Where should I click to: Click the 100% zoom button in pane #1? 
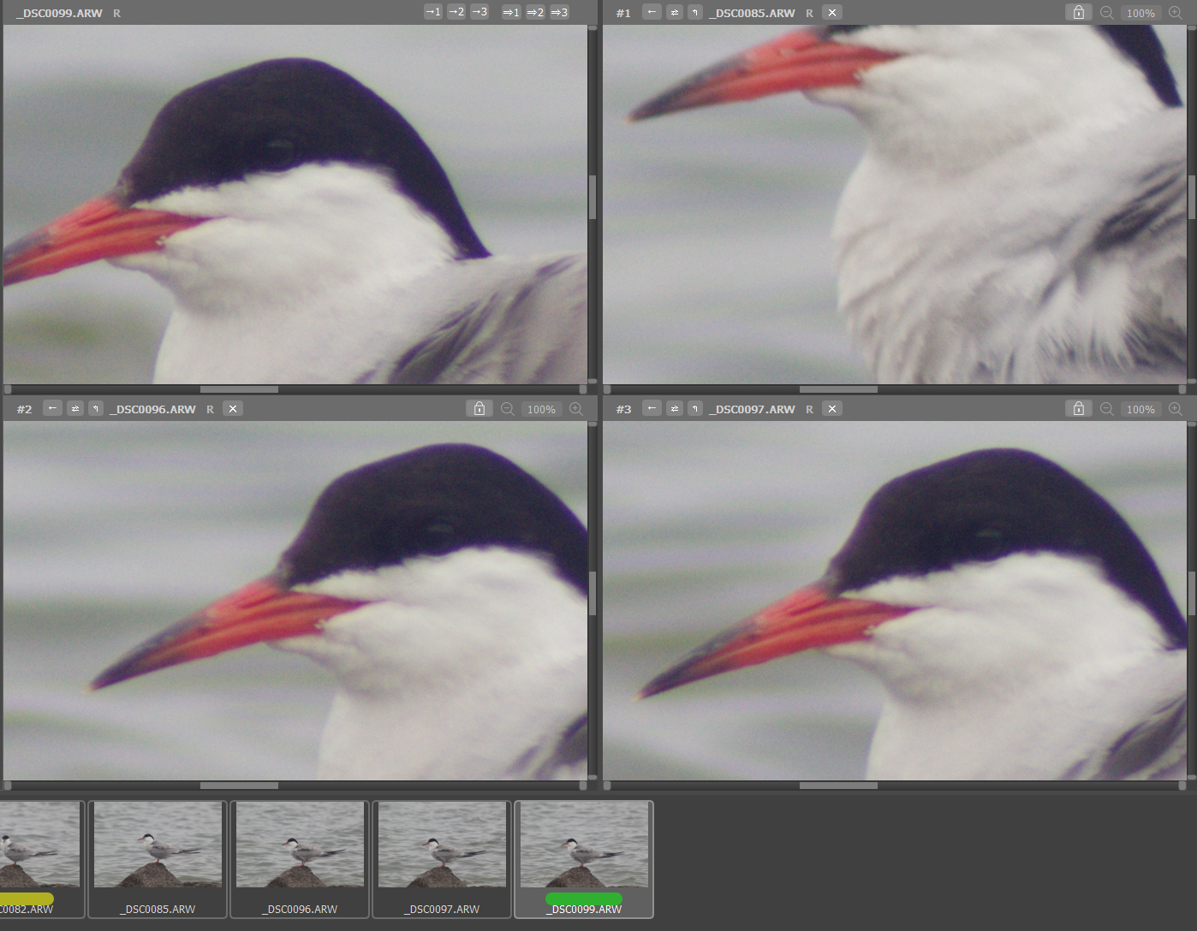tap(1140, 13)
